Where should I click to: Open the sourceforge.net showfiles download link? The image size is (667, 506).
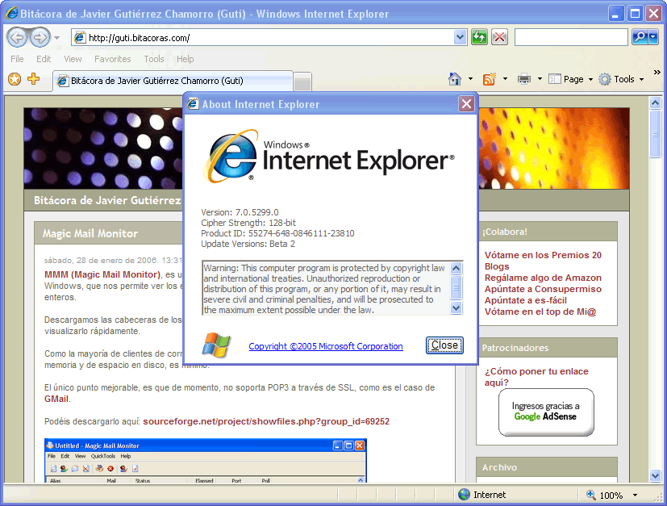click(266, 421)
